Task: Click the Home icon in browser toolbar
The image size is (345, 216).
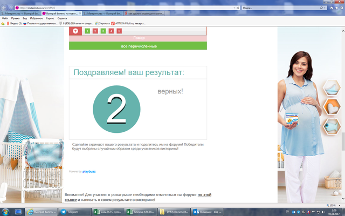Action: (332, 8)
